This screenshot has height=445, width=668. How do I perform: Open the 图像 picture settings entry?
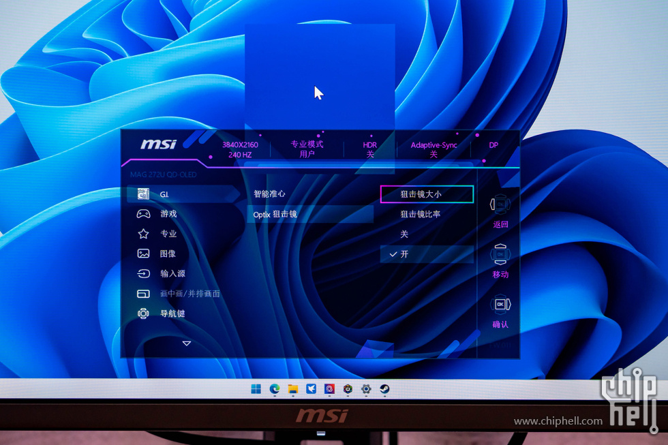point(156,254)
